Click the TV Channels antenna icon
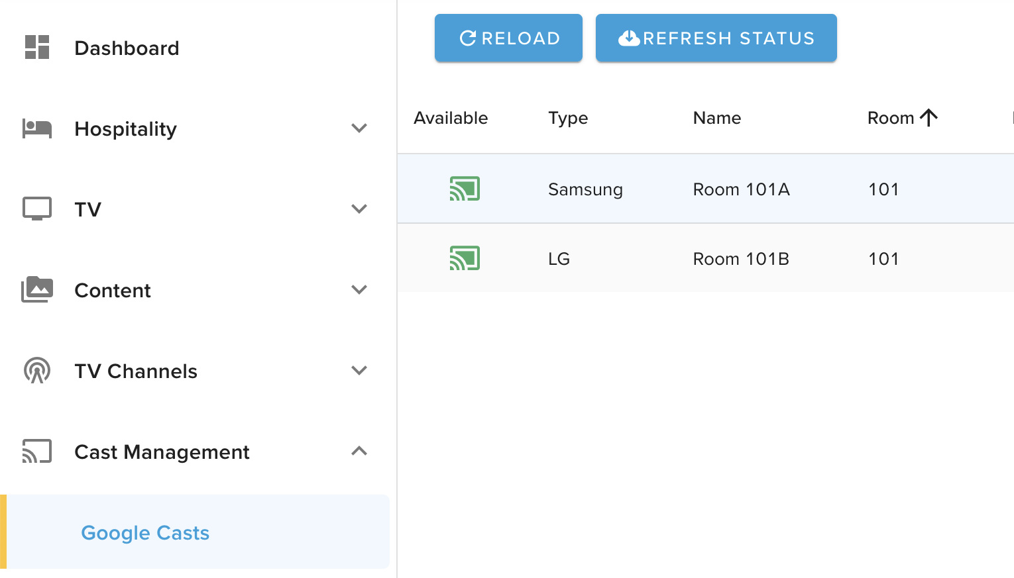This screenshot has width=1014, height=578. click(37, 371)
